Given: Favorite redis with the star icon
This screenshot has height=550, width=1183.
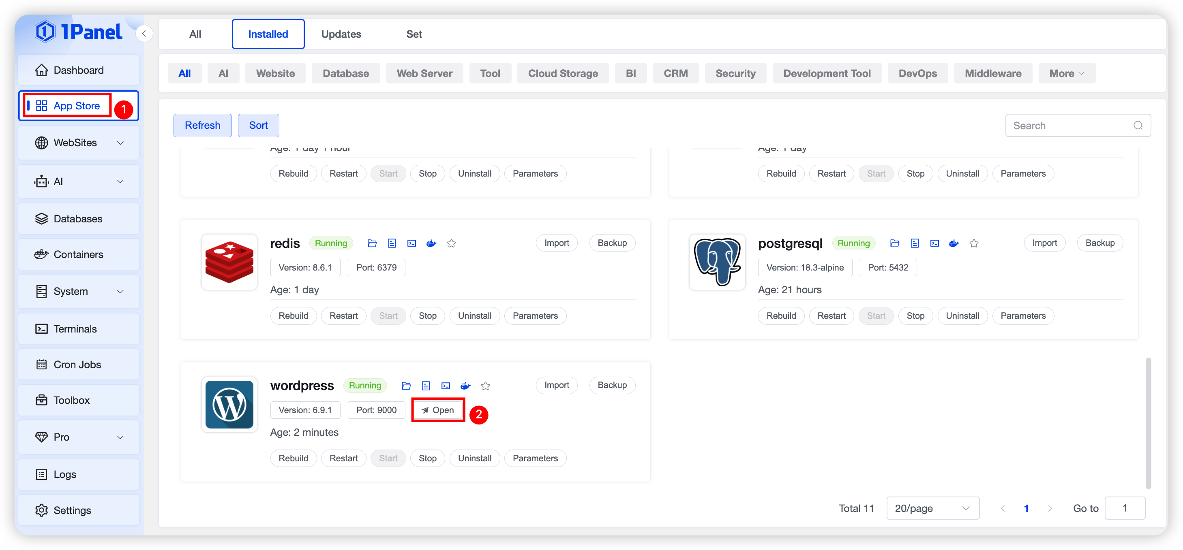Looking at the screenshot, I should click(452, 243).
